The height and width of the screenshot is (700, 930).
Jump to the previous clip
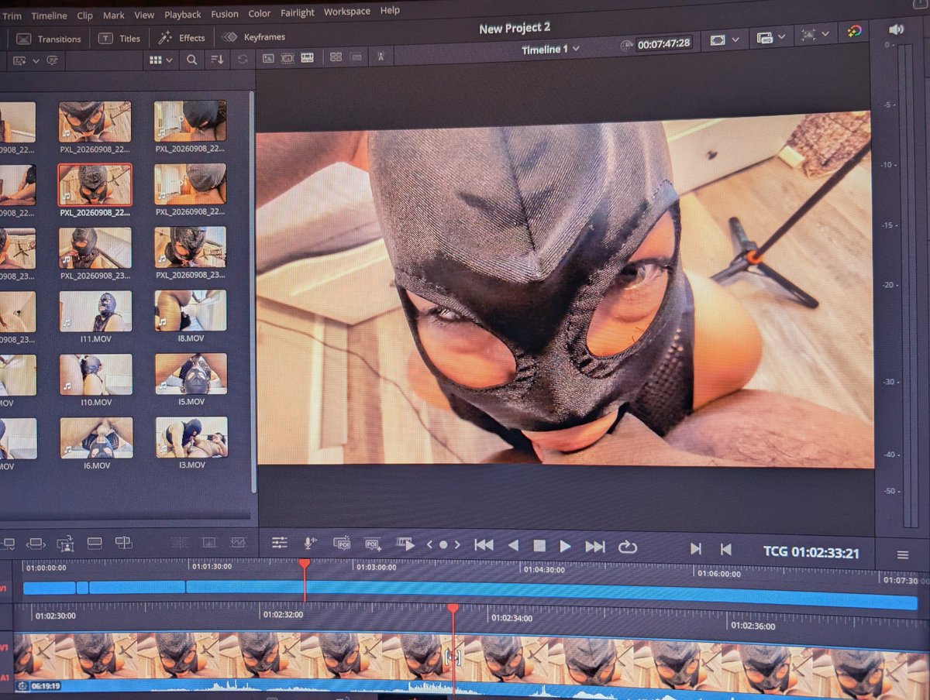[x=484, y=545]
